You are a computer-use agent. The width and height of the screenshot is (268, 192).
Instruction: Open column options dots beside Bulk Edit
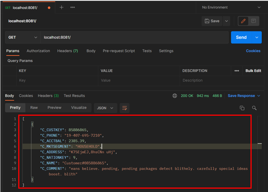point(237,71)
